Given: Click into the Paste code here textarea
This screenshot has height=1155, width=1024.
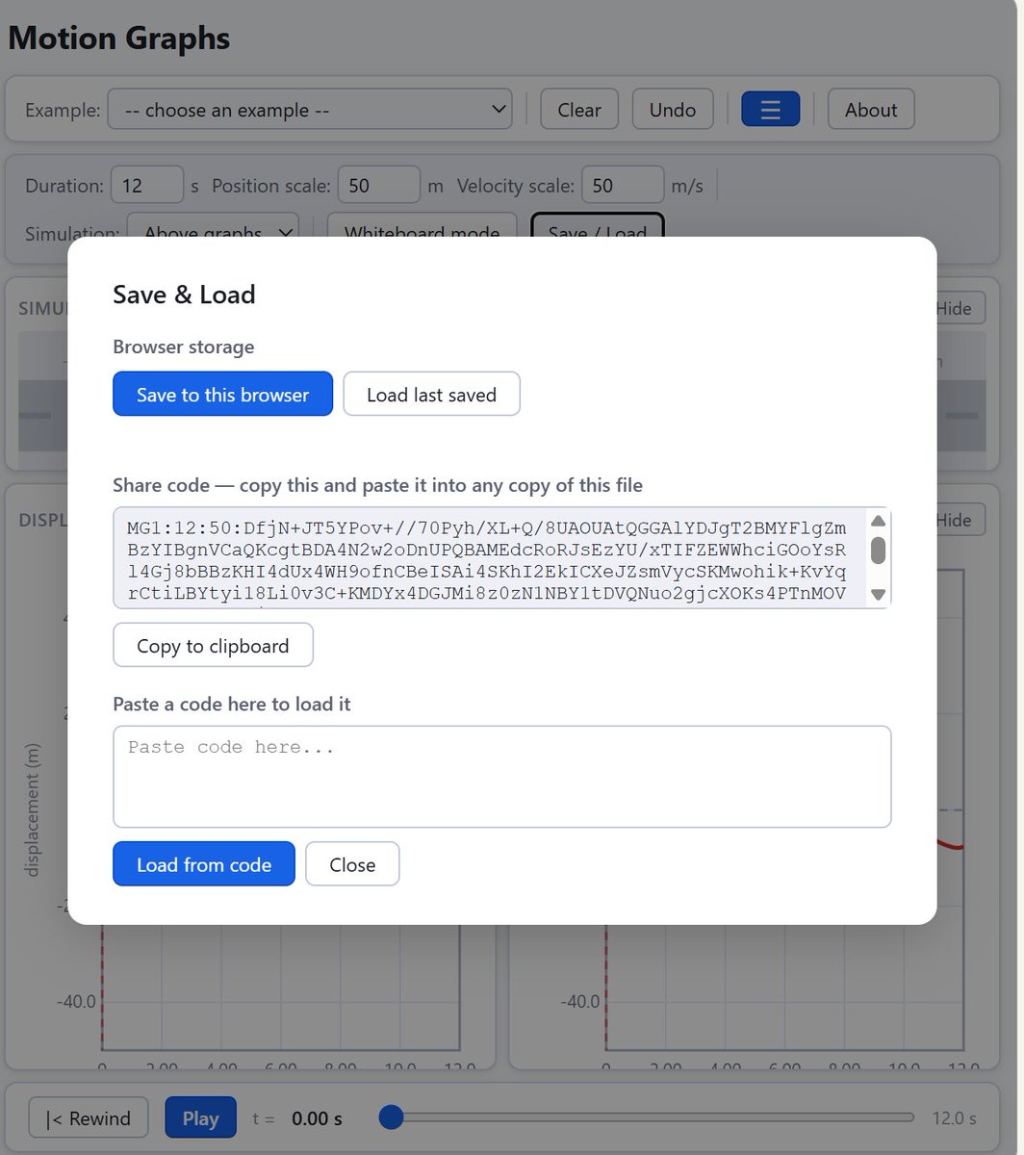Looking at the screenshot, I should (502, 777).
